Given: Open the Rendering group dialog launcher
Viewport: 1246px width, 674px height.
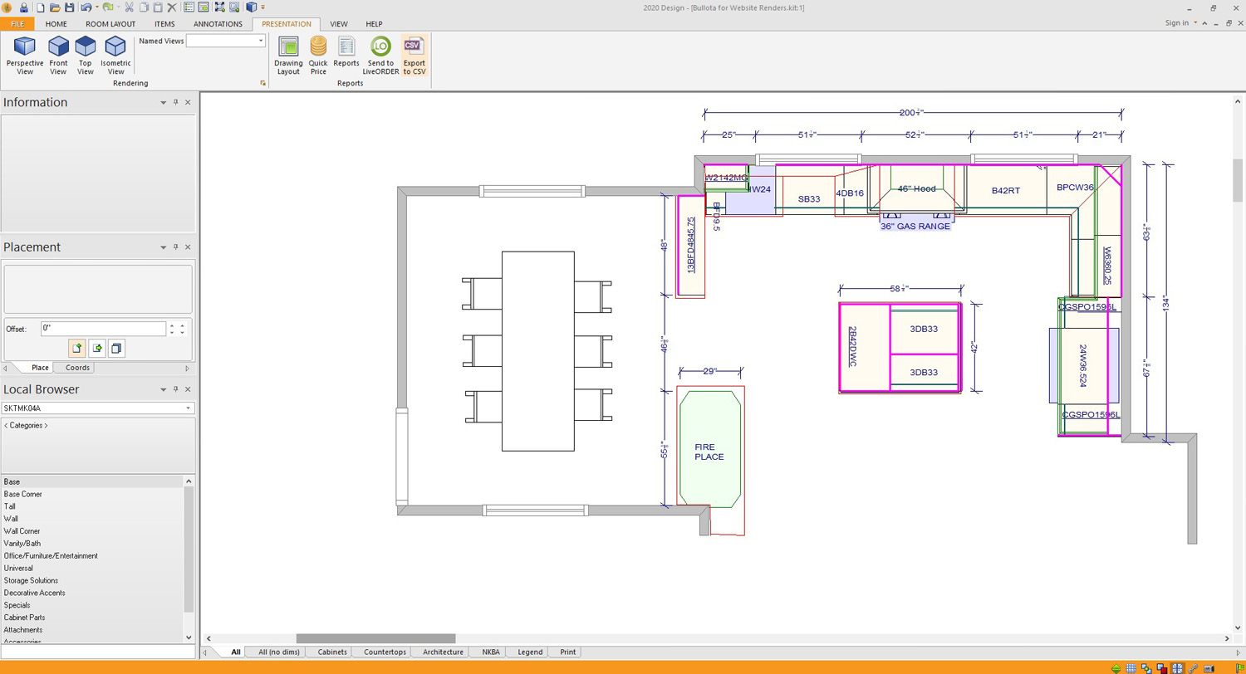Looking at the screenshot, I should click(263, 84).
